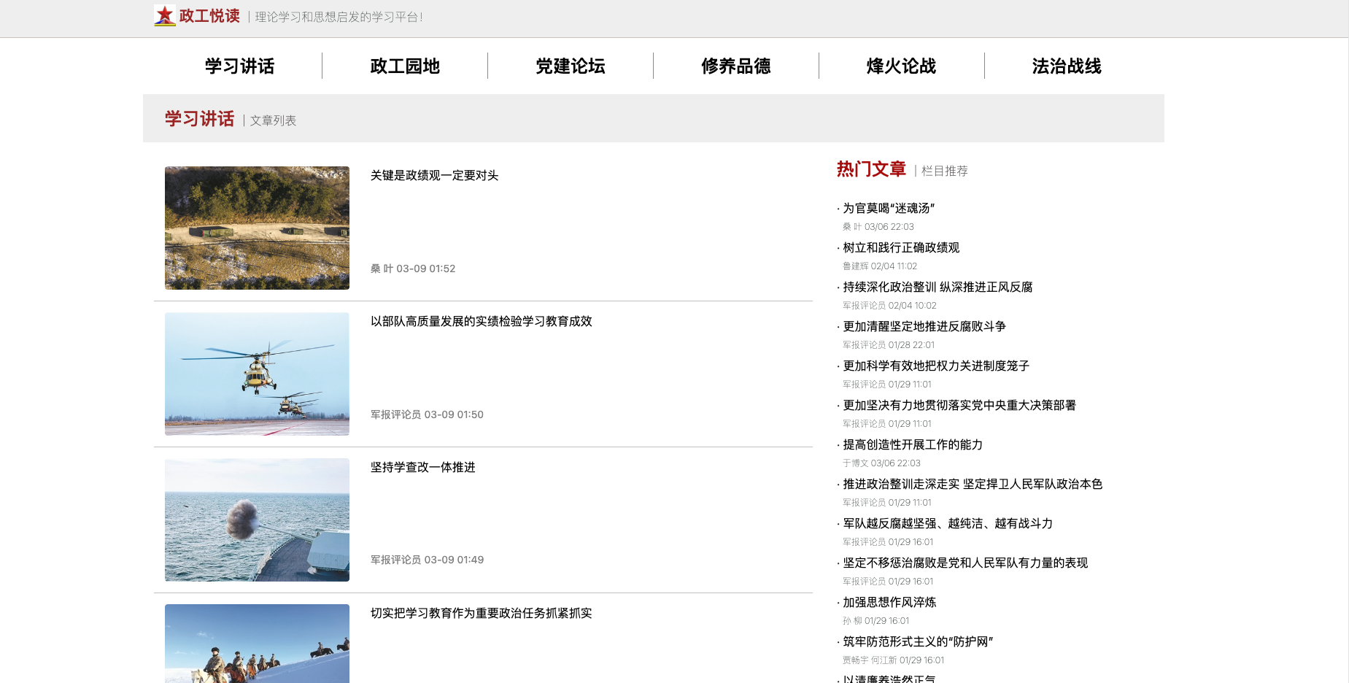Switch to the 烽火论战 section

[901, 66]
